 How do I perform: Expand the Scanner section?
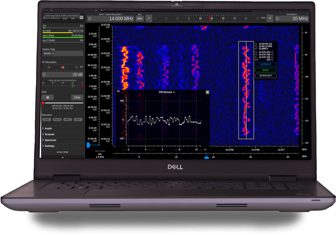click(50, 134)
